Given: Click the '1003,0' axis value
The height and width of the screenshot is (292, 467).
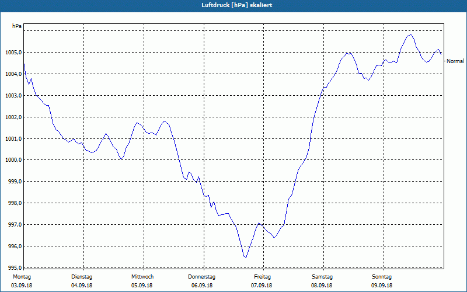Looking at the screenshot, I should (13, 96).
